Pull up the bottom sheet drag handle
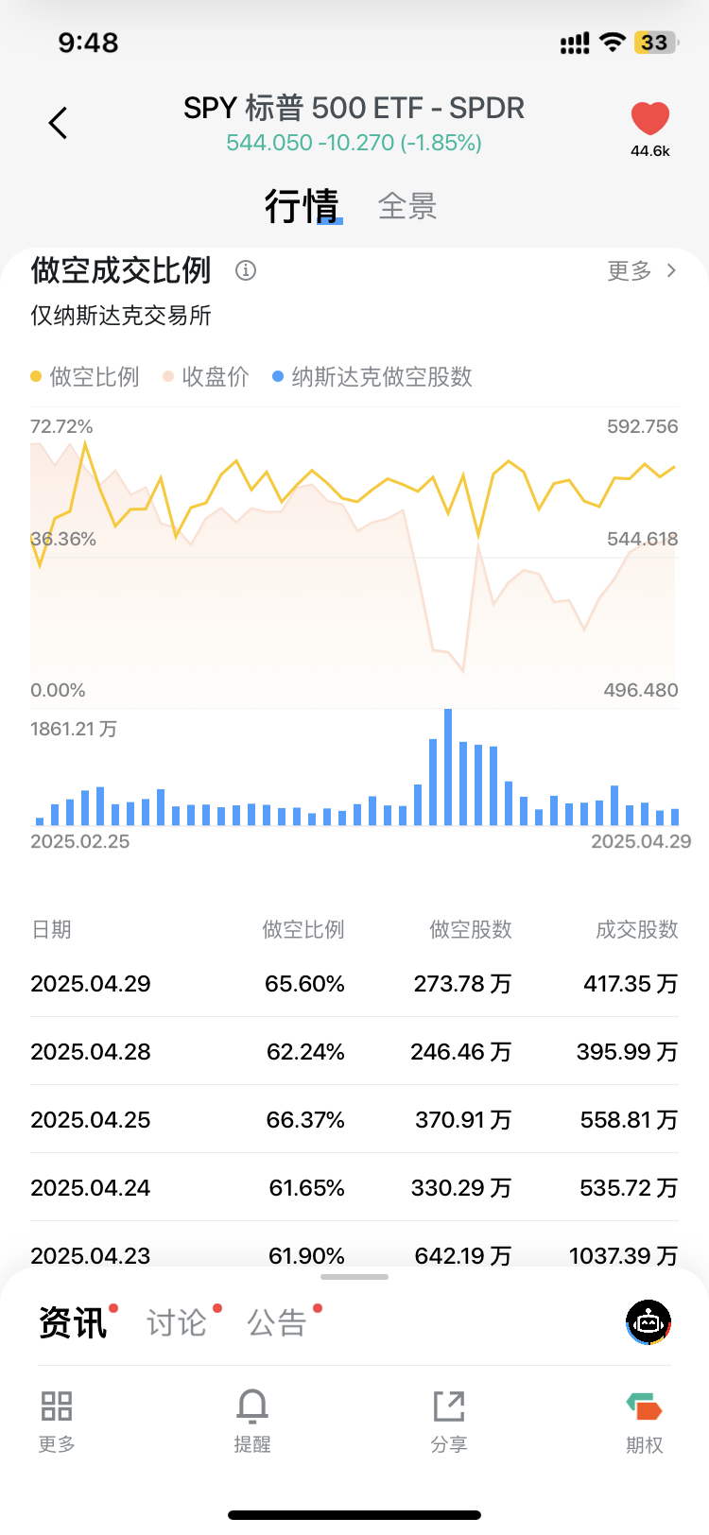709x1535 pixels. (354, 1277)
